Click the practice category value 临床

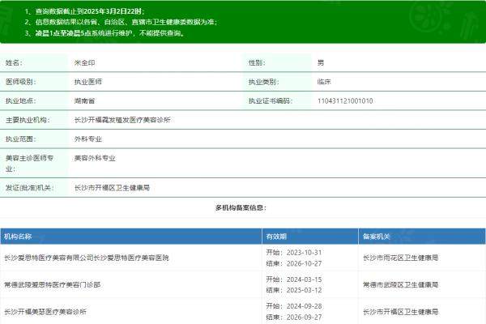[325, 82]
